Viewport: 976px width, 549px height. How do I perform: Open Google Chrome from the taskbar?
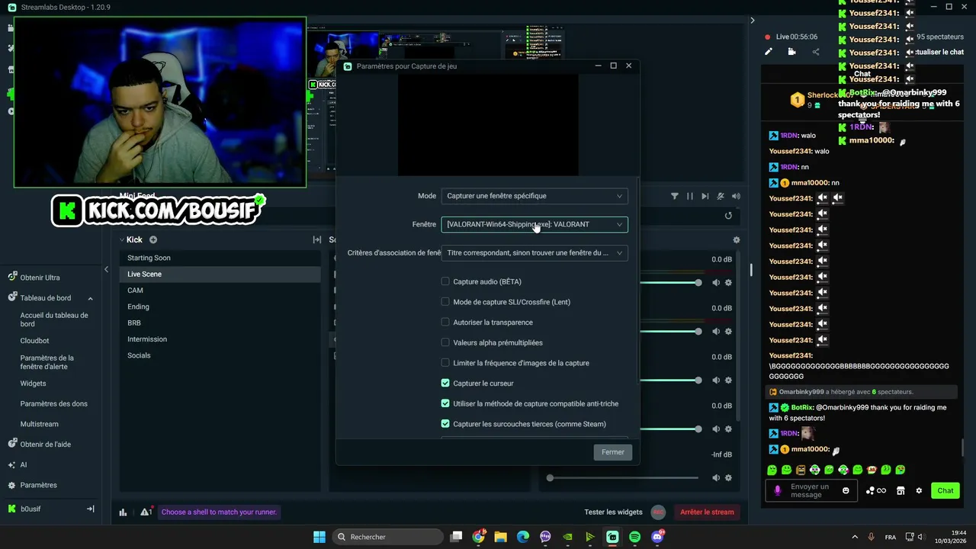pos(478,537)
